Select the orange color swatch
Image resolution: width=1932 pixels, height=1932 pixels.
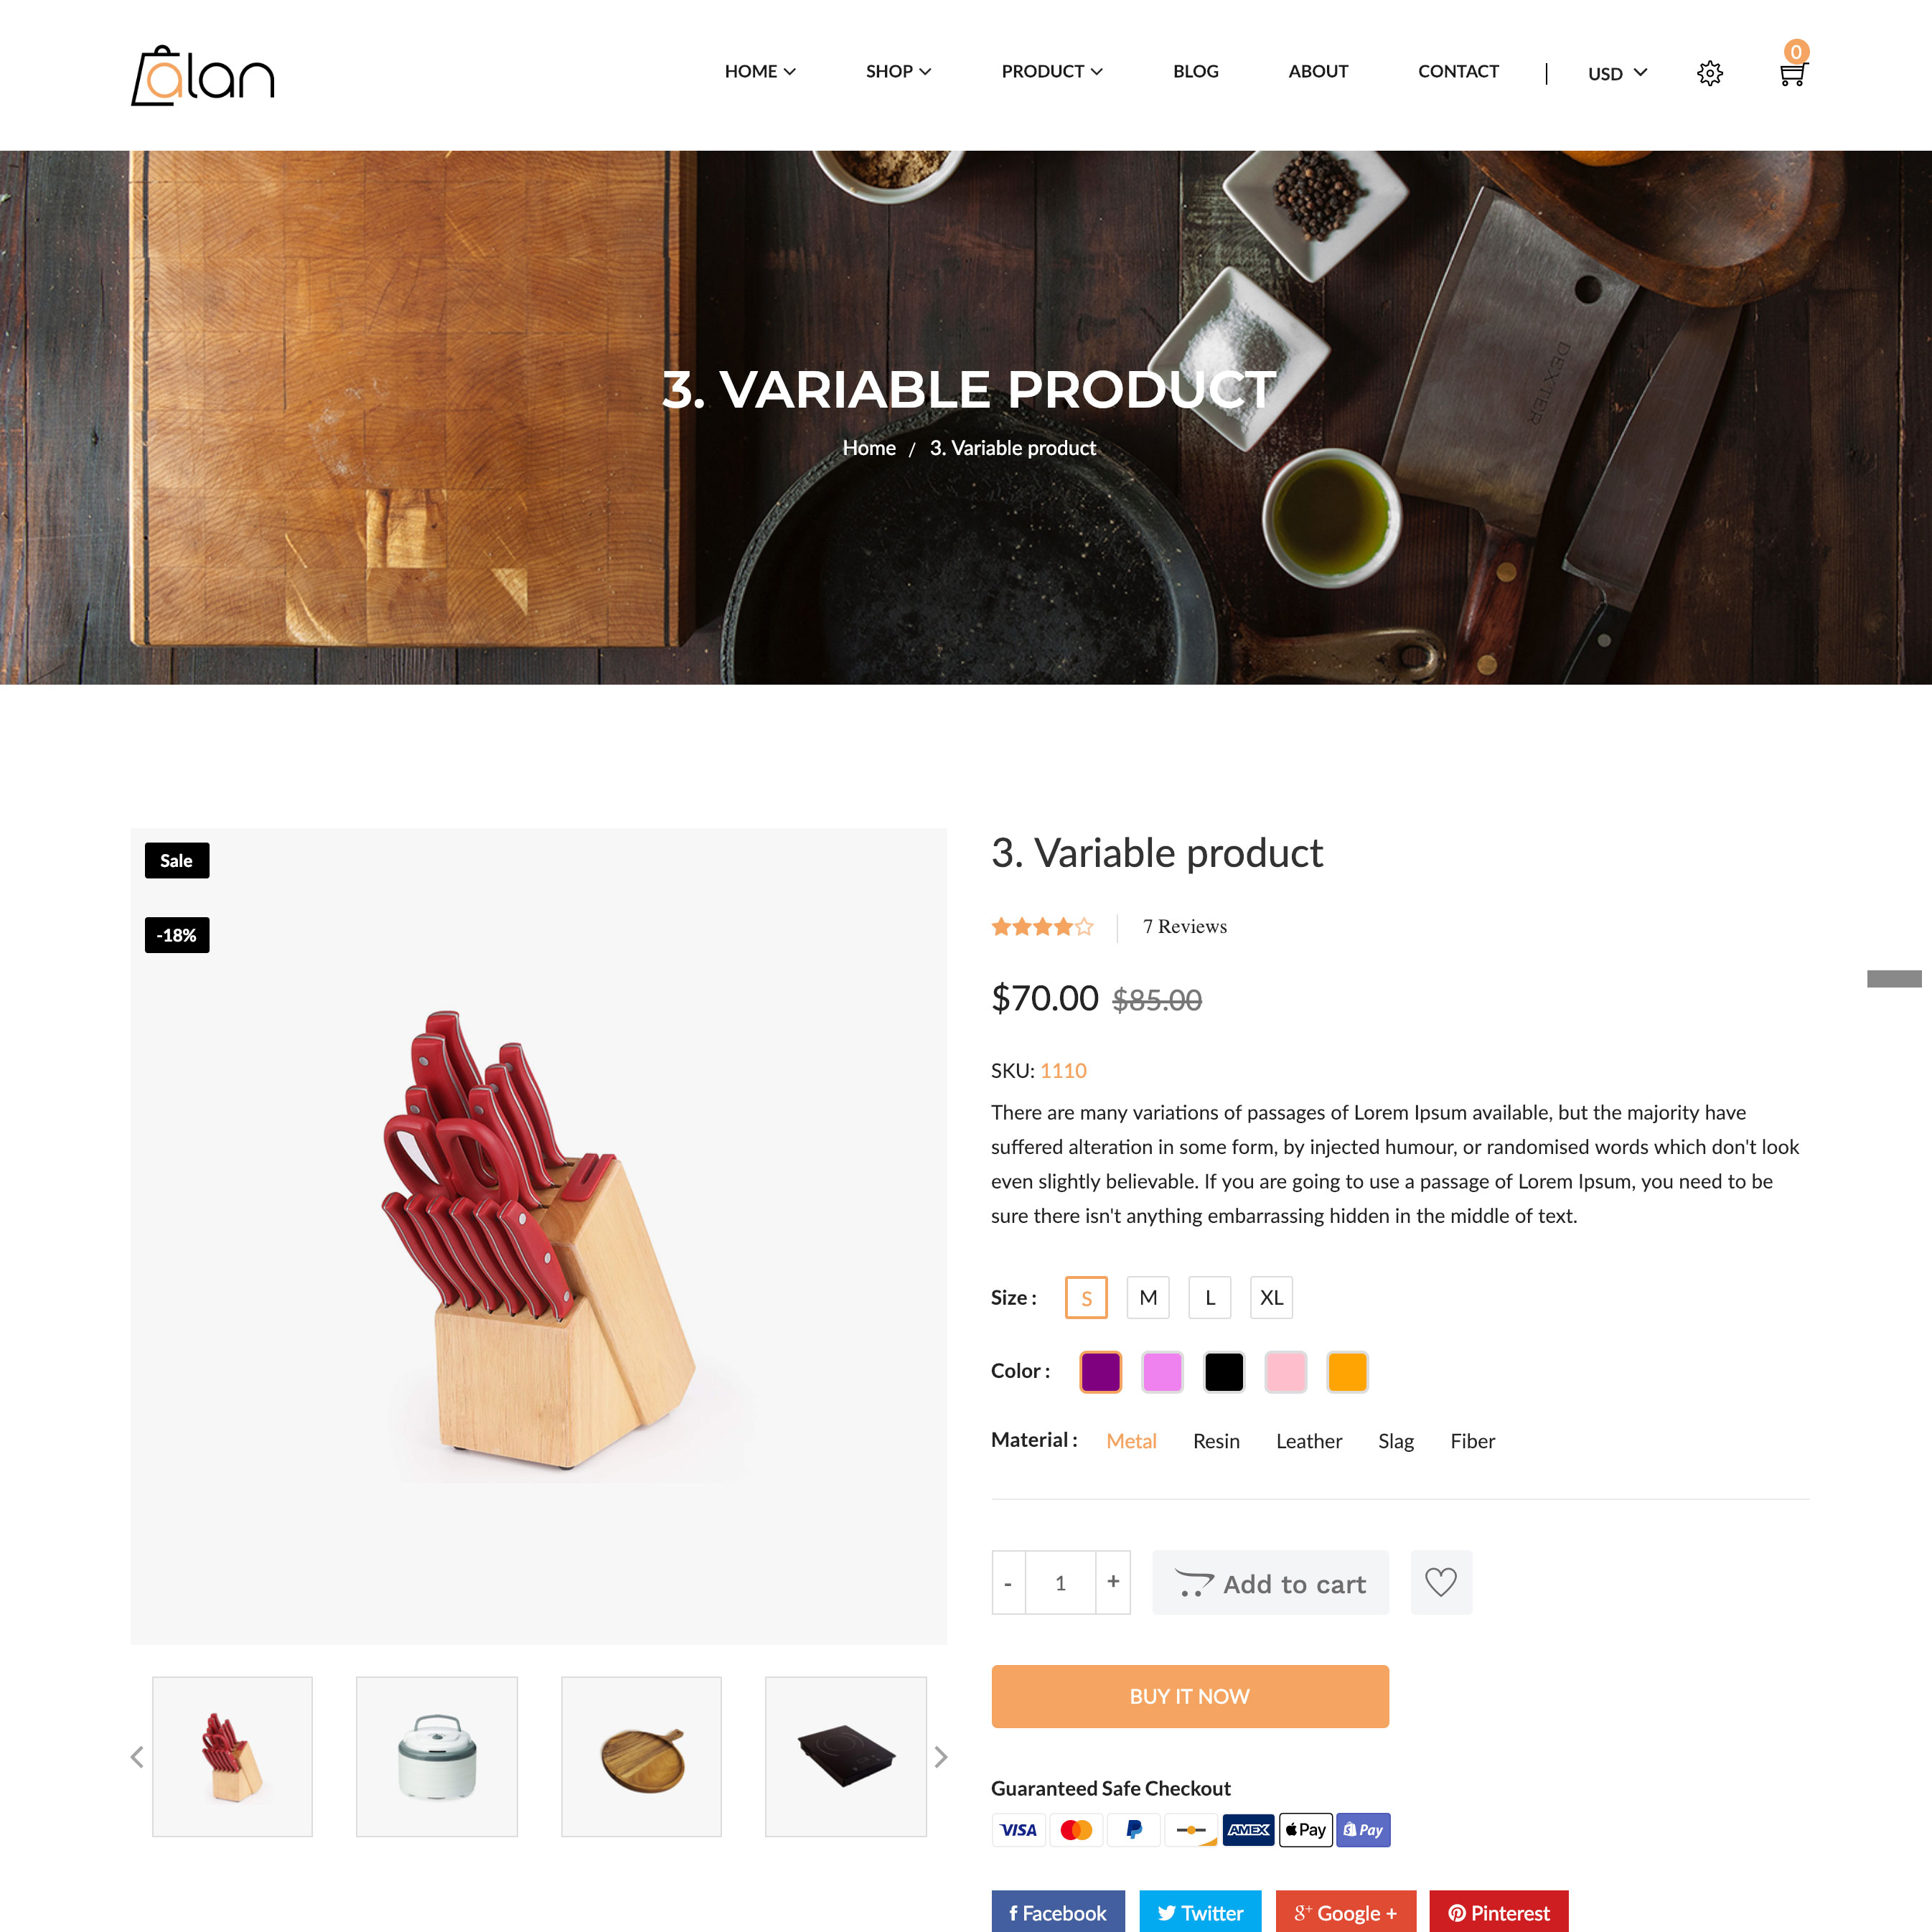tap(1347, 1371)
